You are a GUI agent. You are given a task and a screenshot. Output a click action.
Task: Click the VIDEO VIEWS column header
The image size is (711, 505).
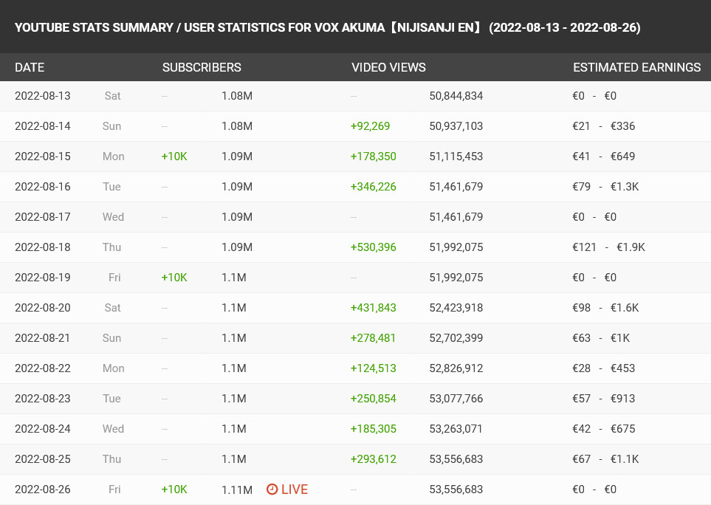click(x=388, y=67)
